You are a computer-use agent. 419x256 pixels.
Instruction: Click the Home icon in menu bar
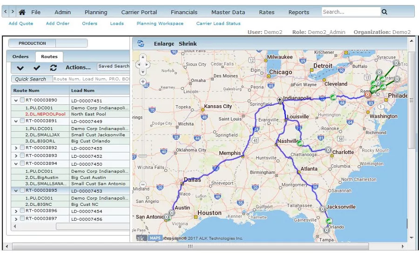point(22,12)
